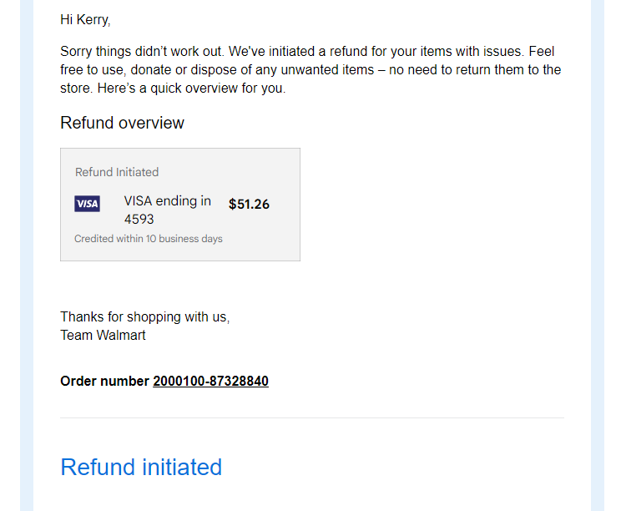Screen dimensions: 621x511
Task: Click the Sorry things didn't work out sentence
Action: [142, 52]
